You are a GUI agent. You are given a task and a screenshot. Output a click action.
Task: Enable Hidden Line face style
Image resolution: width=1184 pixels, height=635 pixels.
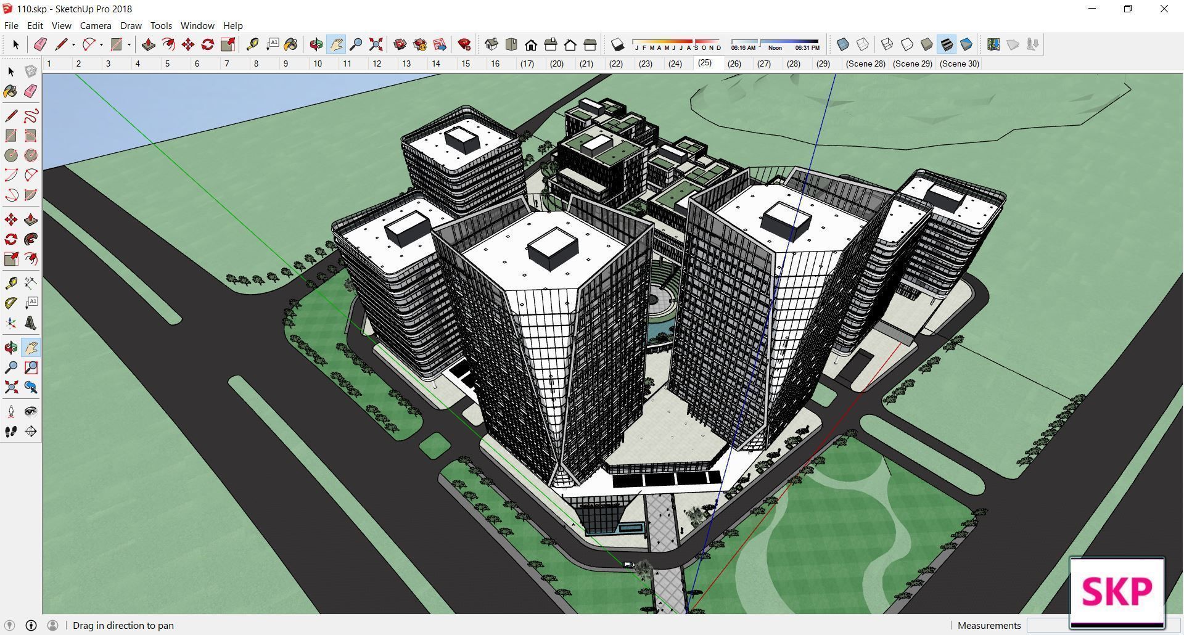click(907, 44)
